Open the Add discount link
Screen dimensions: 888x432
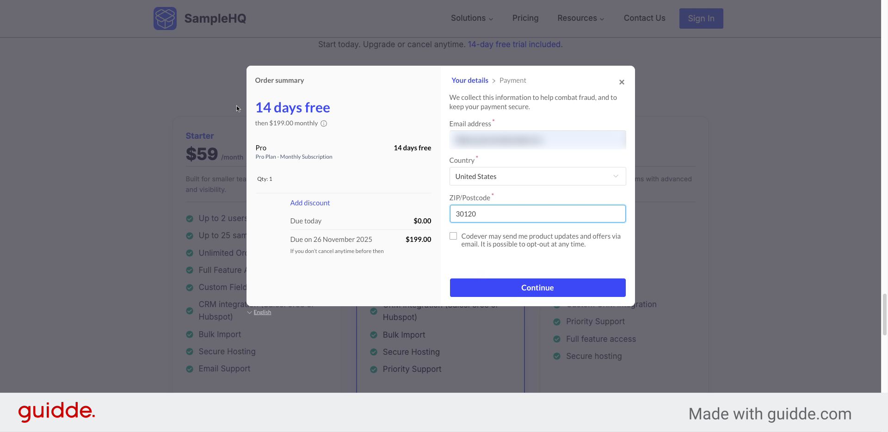(x=309, y=203)
